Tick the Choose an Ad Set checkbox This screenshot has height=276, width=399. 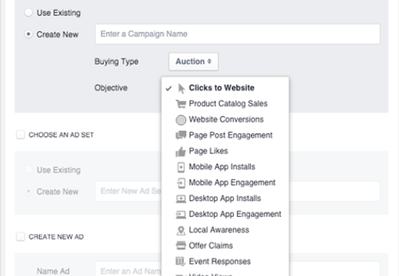21,135
